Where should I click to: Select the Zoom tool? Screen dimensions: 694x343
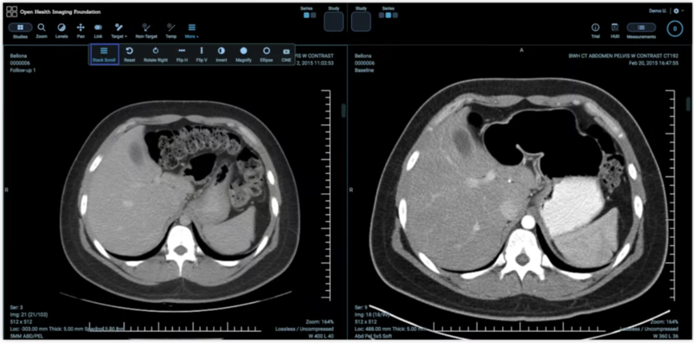42,31
